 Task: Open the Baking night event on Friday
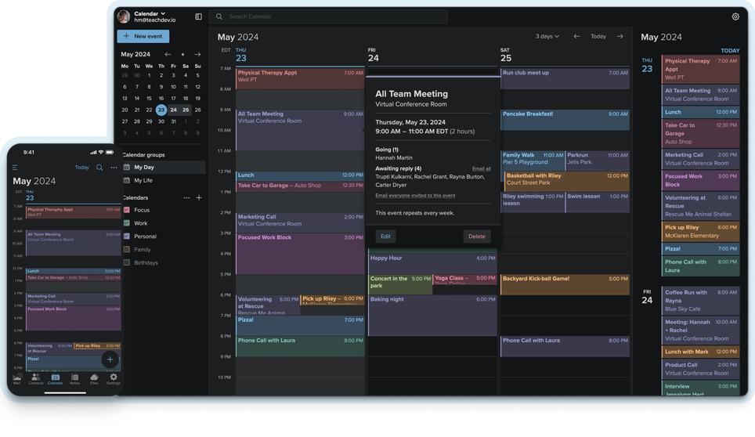432,316
